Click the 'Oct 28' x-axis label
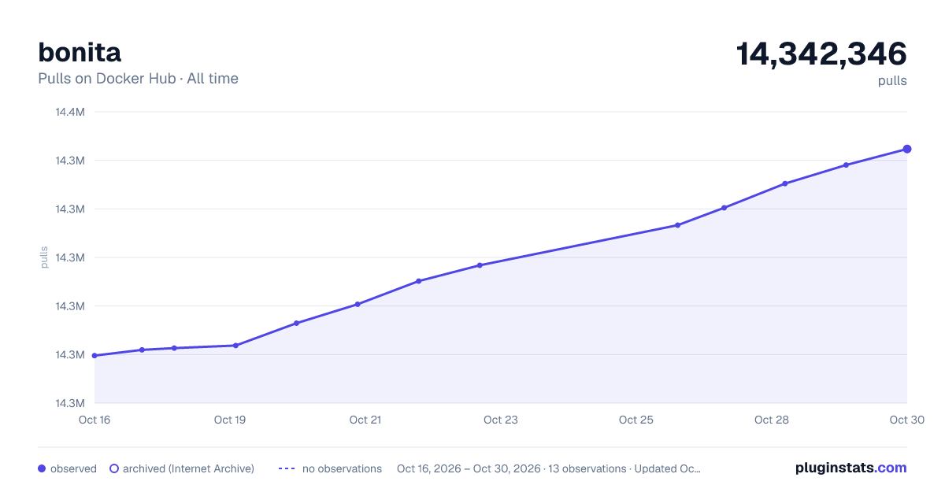945x496 pixels. (x=772, y=420)
